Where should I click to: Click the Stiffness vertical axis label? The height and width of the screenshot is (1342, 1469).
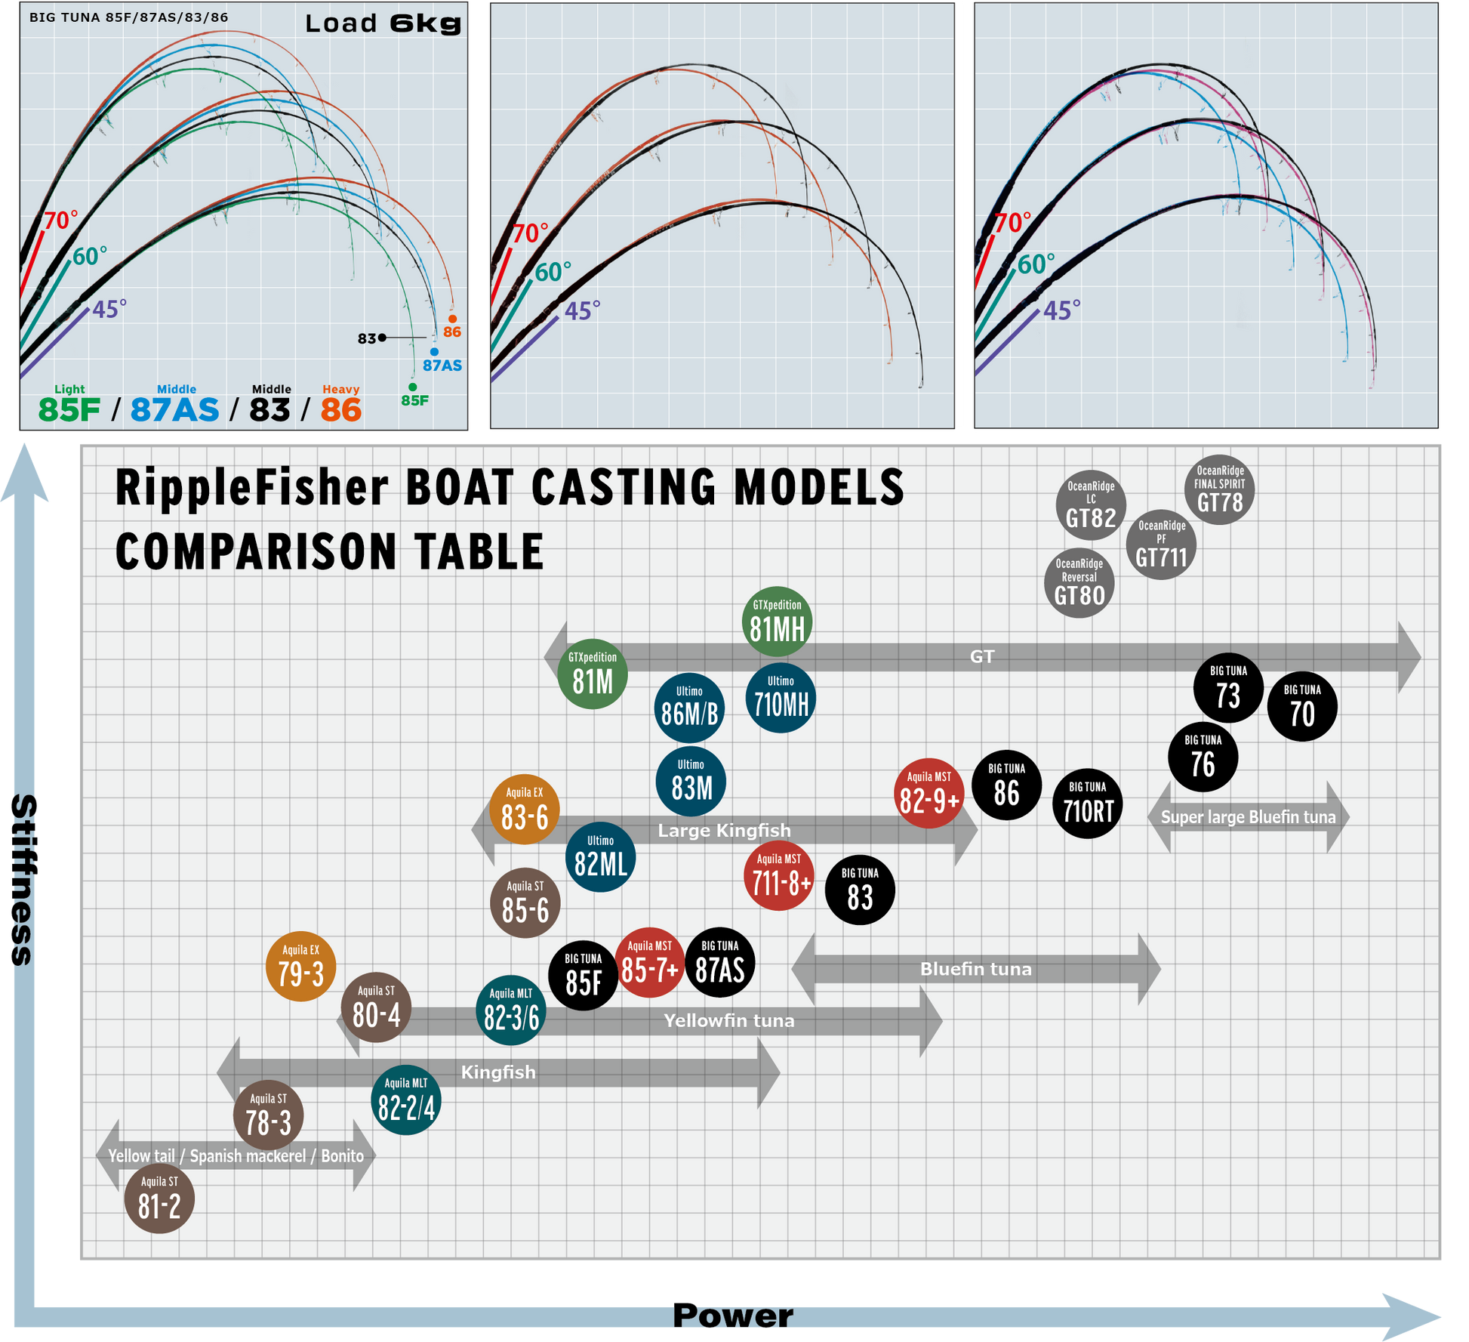23,880
